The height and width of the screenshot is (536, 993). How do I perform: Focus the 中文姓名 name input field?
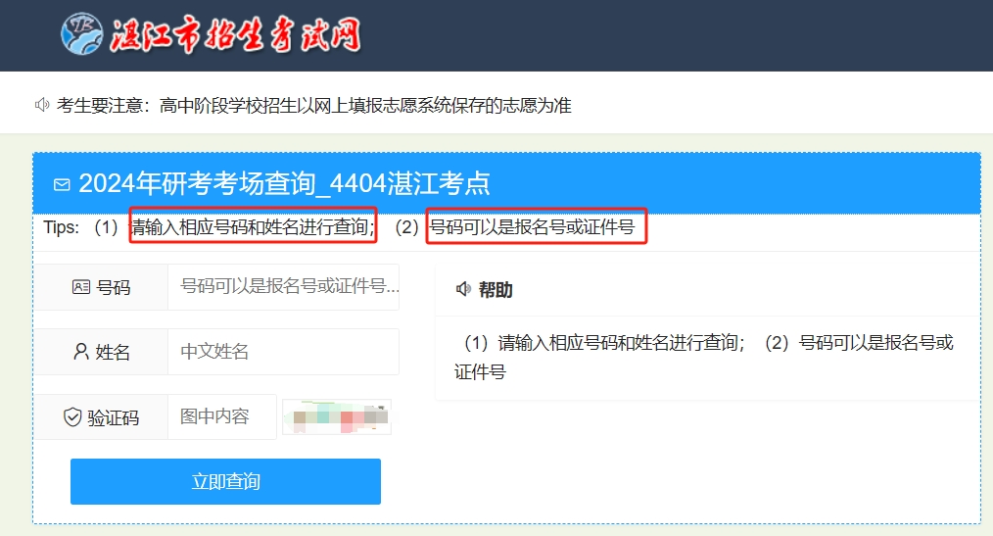(x=283, y=352)
